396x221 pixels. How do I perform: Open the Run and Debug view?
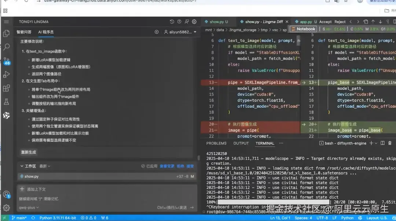click(x=6, y=74)
